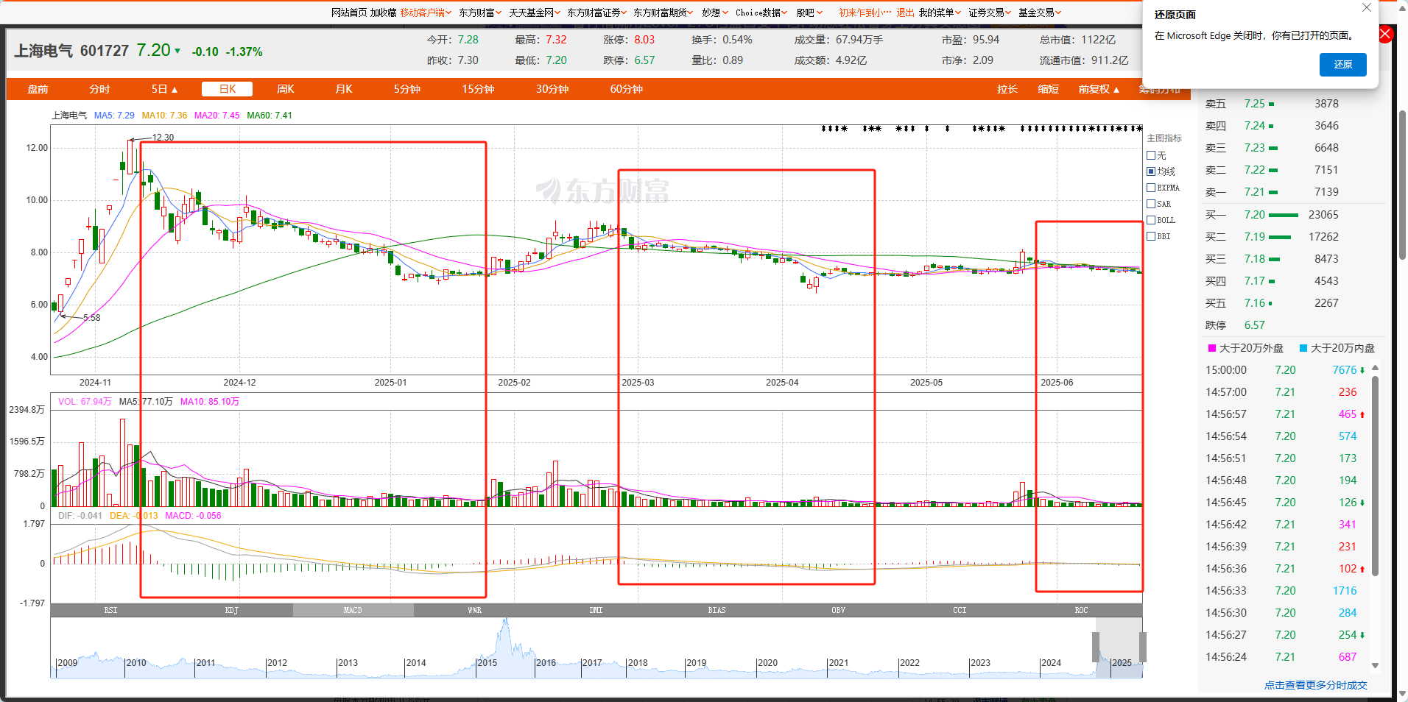Click the right handle of timeline range slider
The height and width of the screenshot is (702, 1408).
pyautogui.click(x=1142, y=647)
